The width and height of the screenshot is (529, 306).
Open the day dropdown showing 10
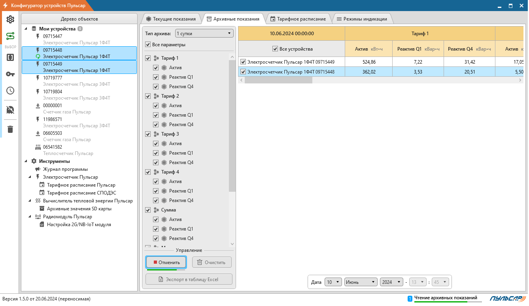(x=333, y=282)
